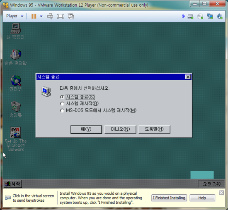Confirm shutdown with the 예(Y) button
228x210 pixels.
coord(86,129)
